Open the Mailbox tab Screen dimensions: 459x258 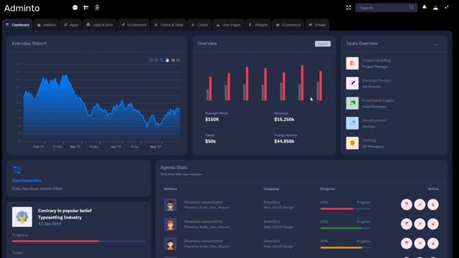pos(47,25)
